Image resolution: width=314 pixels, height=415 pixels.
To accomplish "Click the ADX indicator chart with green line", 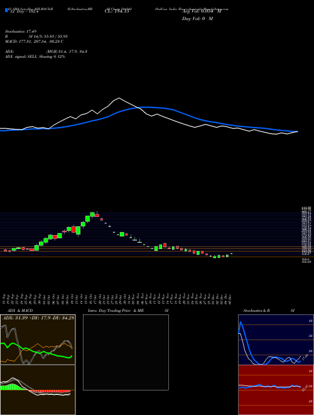I will coord(38,340).
